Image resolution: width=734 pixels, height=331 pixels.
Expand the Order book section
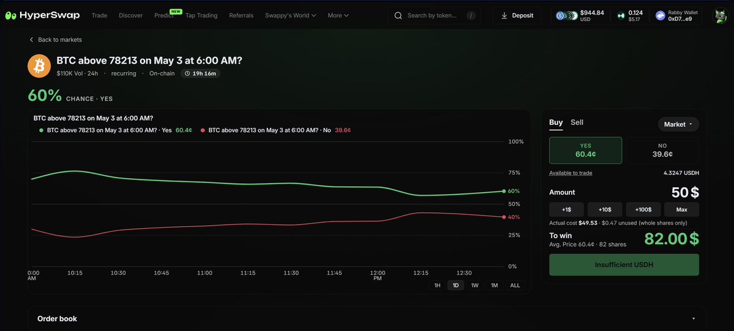pos(367,318)
